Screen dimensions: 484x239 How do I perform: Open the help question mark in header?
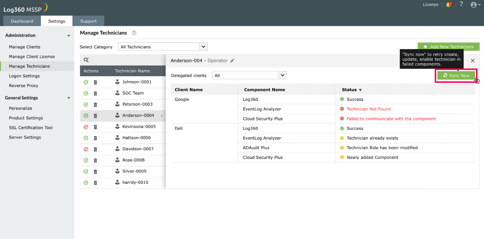coord(461,4)
